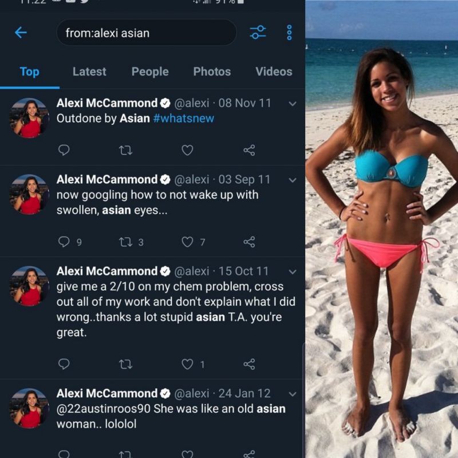Expand options chevron on 03 Sep 11 tweet
This screenshot has height=458, width=458.
pyautogui.click(x=293, y=180)
